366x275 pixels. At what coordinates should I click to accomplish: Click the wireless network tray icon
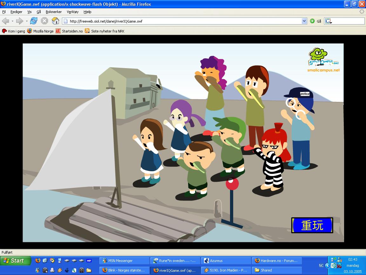click(x=333, y=259)
